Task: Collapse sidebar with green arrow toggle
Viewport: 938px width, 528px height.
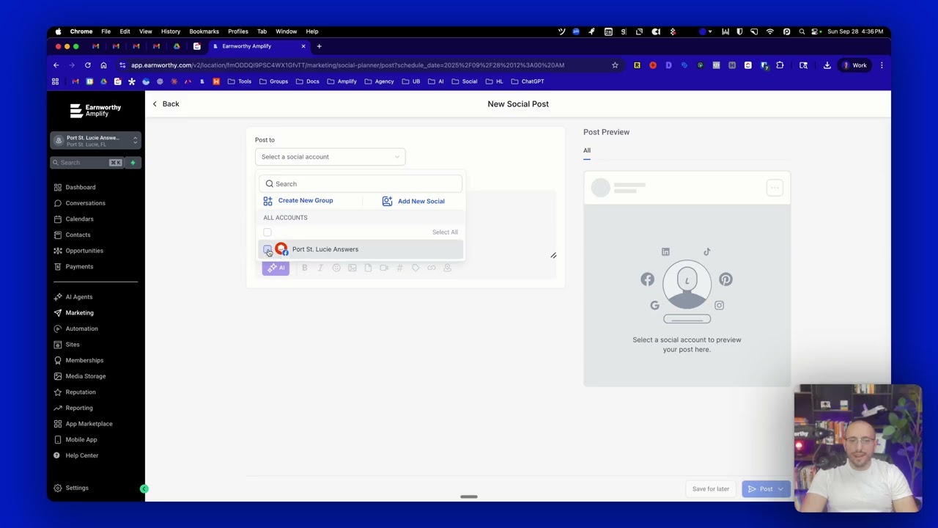Action: pyautogui.click(x=144, y=488)
